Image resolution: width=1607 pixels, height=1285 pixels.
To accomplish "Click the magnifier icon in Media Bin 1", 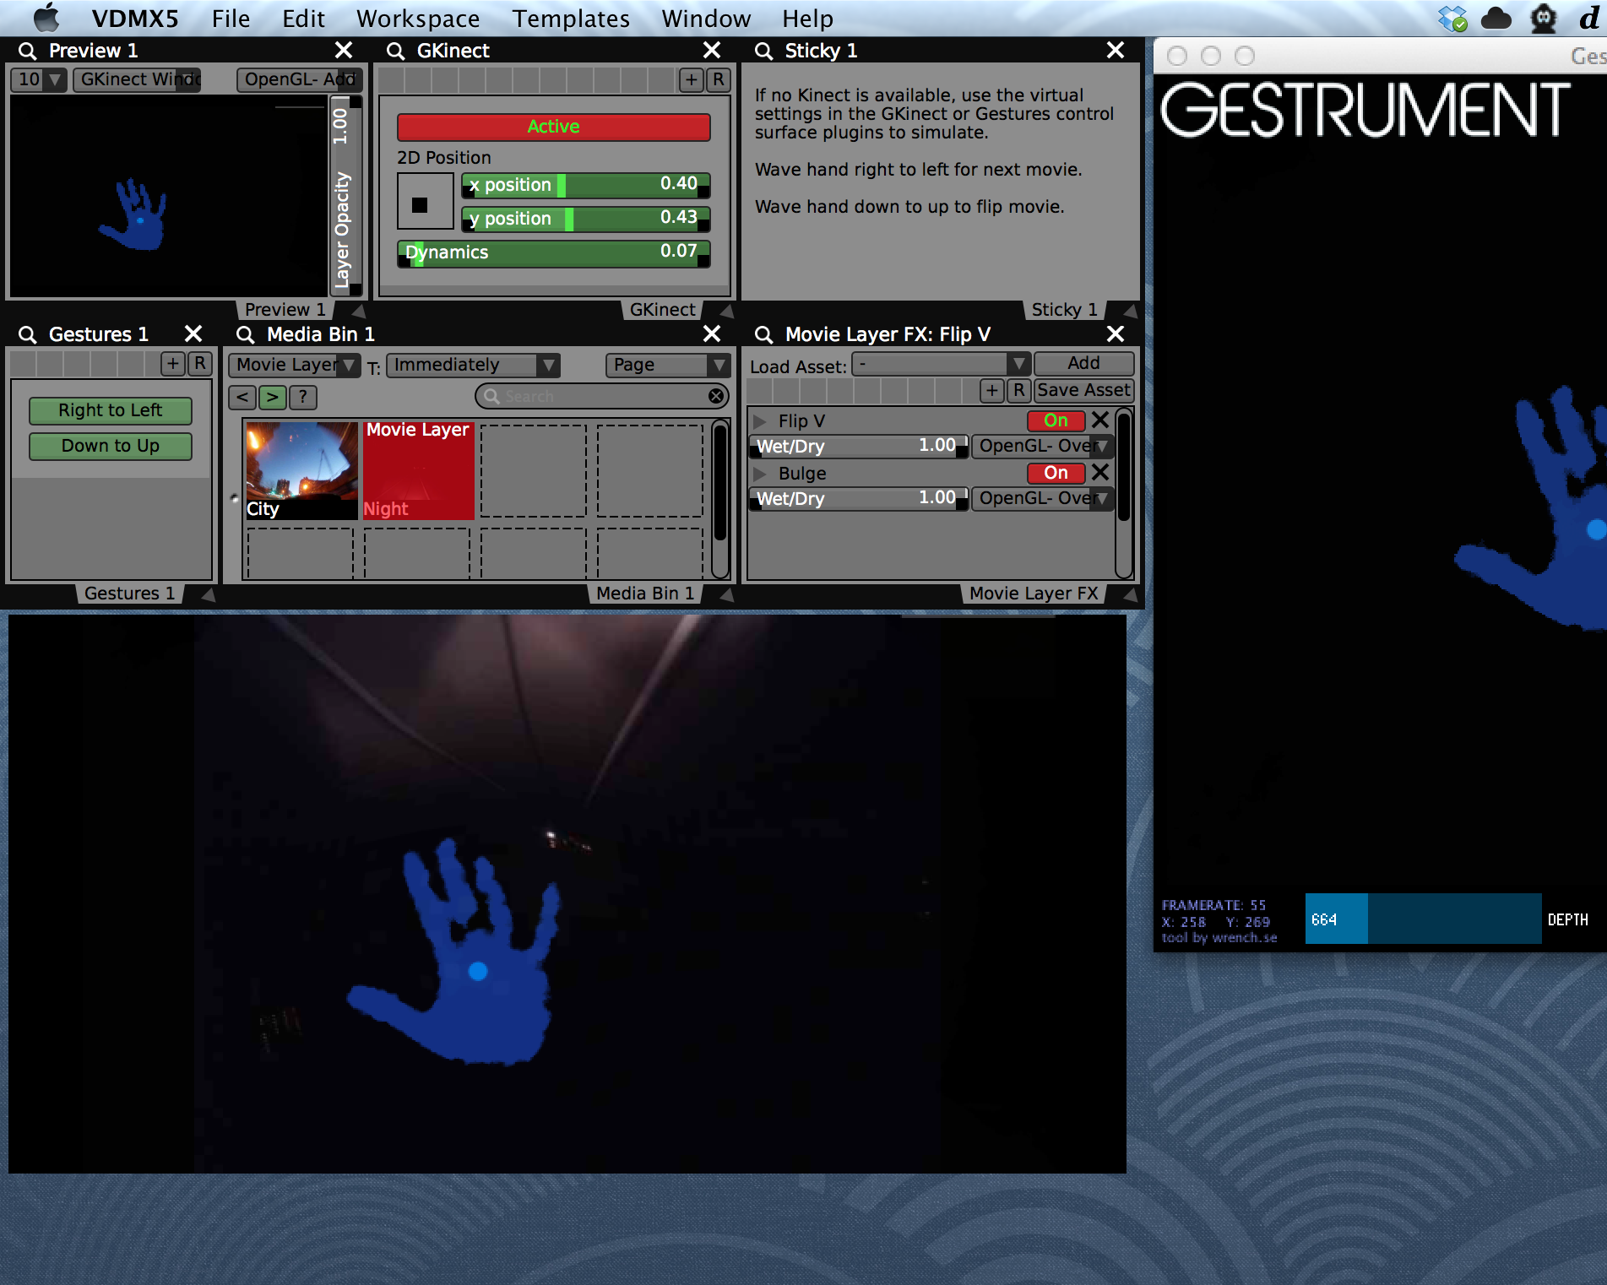I will 245,334.
